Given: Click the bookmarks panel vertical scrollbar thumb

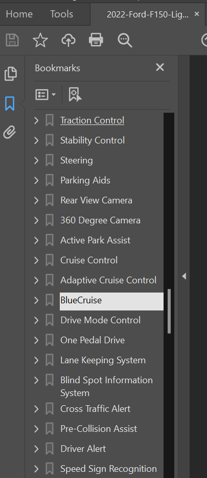Looking at the screenshot, I should point(169,311).
